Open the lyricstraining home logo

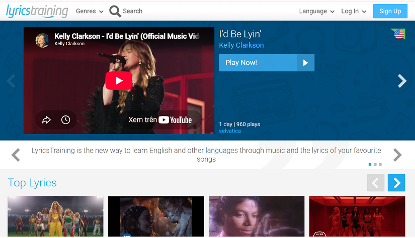(x=37, y=11)
